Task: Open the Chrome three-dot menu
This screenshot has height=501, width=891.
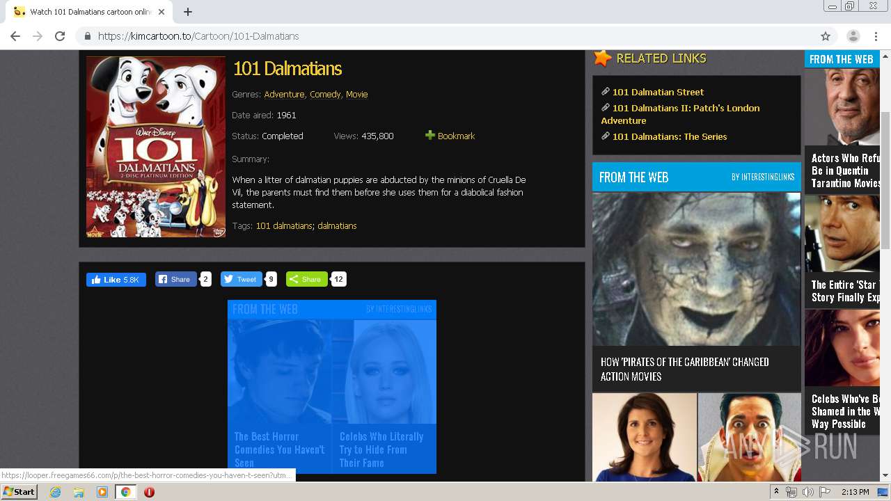Action: click(874, 36)
